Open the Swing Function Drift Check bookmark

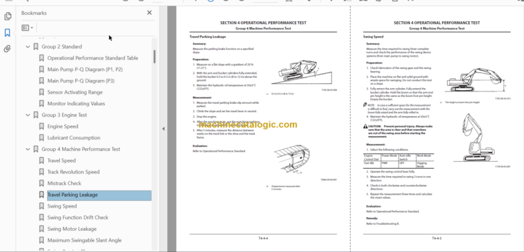coord(78,218)
